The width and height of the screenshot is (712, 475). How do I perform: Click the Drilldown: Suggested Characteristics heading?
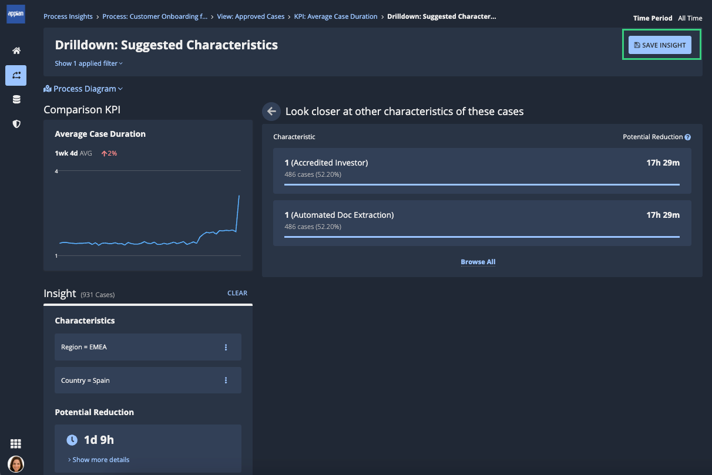(x=166, y=45)
